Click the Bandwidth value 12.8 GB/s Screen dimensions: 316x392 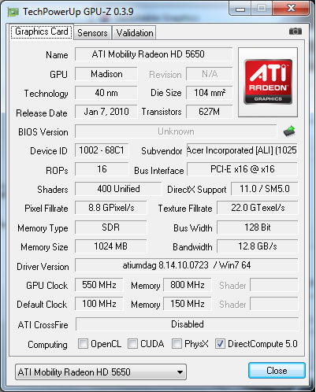[258, 246]
